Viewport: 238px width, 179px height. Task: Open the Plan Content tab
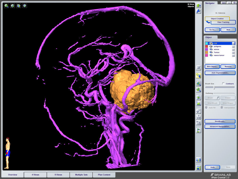(104, 175)
